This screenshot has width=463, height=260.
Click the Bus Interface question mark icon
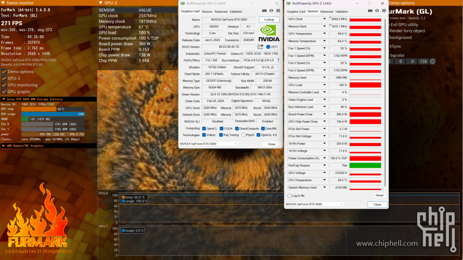point(278,61)
